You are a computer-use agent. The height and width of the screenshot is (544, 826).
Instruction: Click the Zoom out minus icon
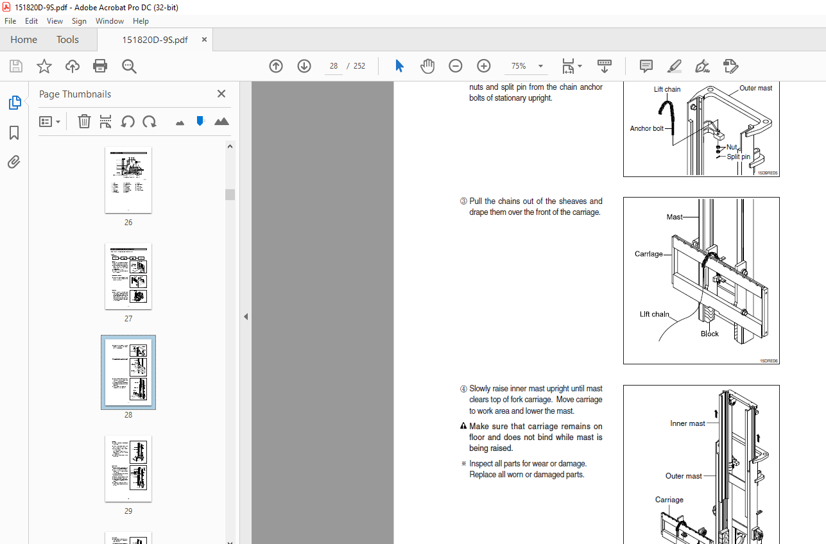coord(456,66)
